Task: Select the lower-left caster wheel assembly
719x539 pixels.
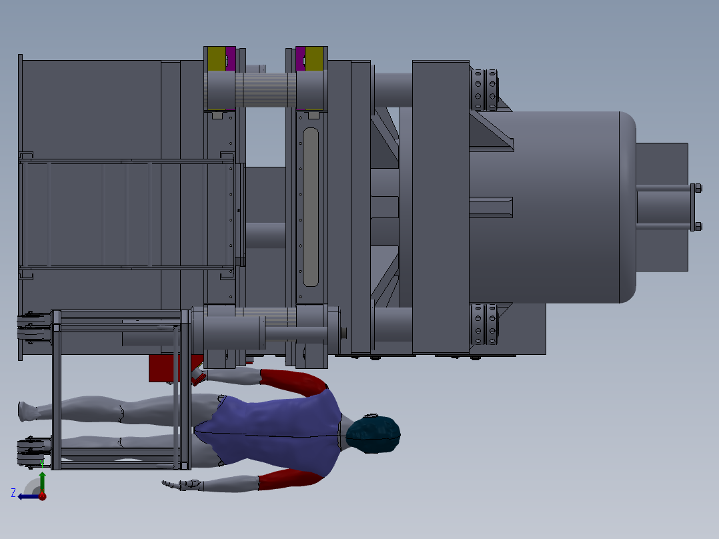Action: [34, 453]
